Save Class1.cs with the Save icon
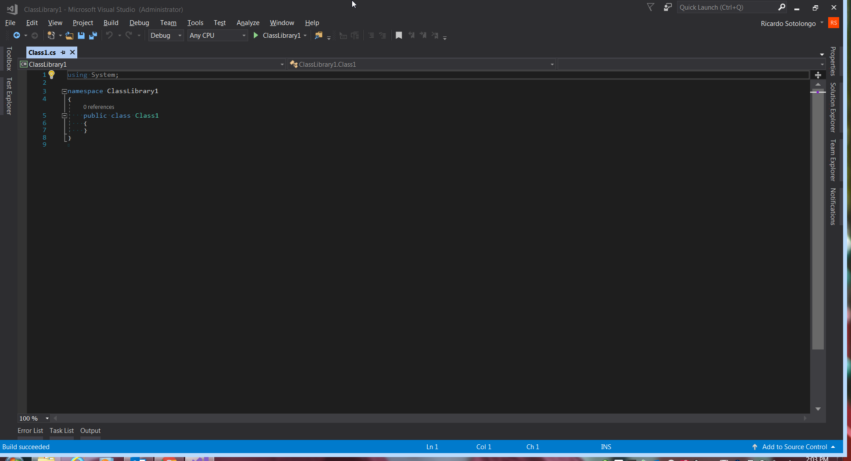 tap(81, 36)
